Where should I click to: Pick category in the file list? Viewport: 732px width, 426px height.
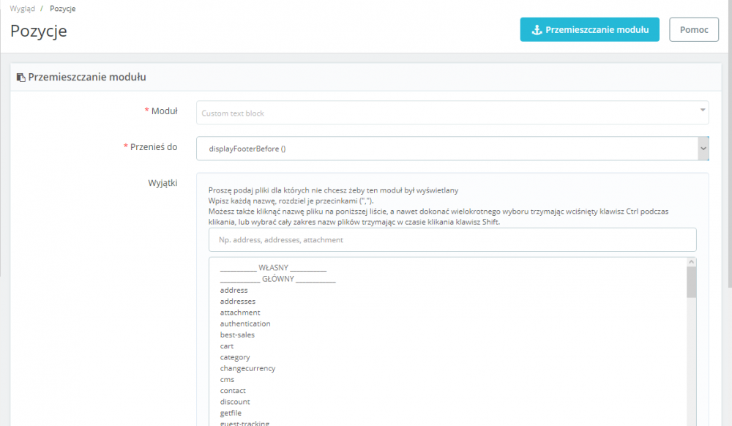(235, 357)
